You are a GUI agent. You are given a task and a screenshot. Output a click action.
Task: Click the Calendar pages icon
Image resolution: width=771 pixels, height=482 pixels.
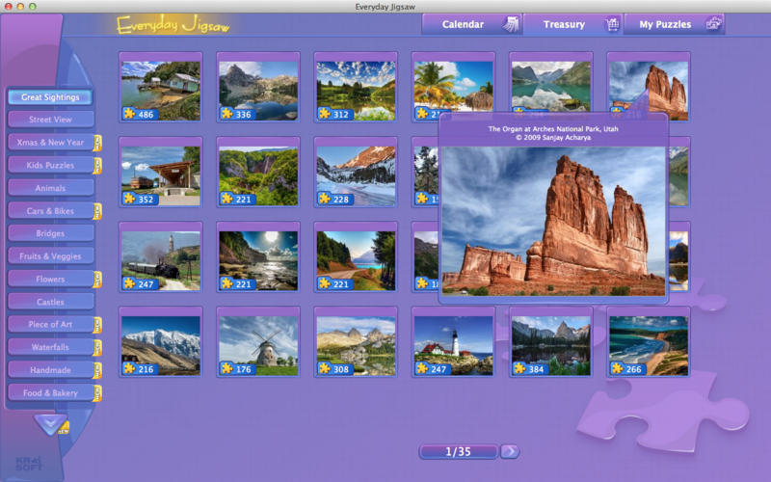pyautogui.click(x=509, y=24)
